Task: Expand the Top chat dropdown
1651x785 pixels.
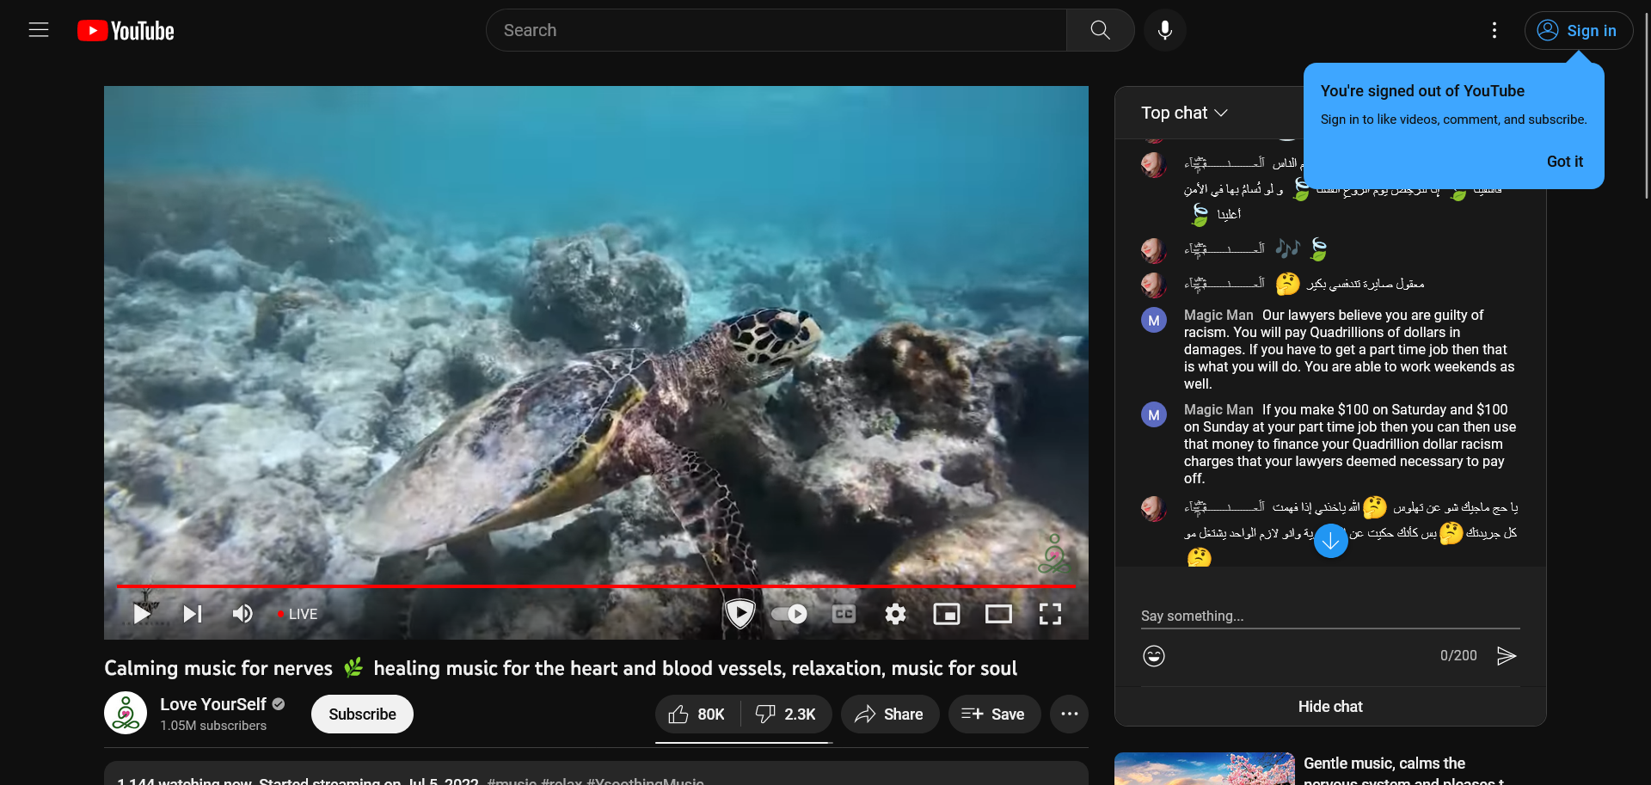Action: 1184,113
